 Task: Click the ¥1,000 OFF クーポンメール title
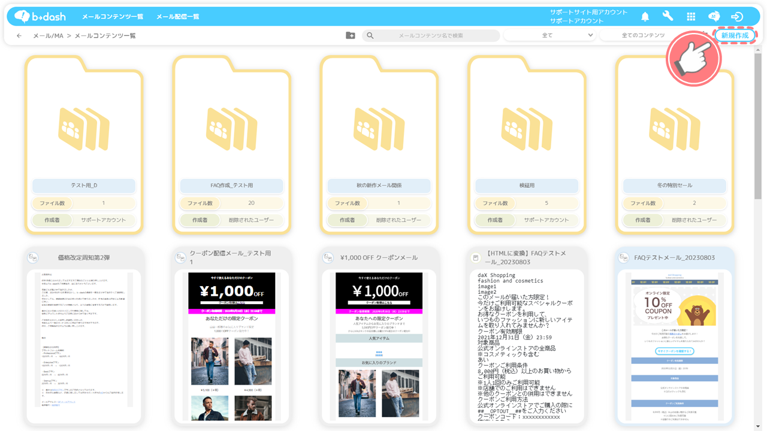[x=379, y=258]
